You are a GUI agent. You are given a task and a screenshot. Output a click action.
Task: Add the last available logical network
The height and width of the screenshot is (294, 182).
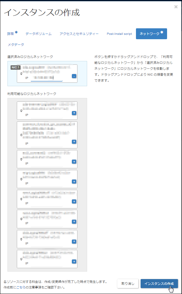click(x=74, y=262)
